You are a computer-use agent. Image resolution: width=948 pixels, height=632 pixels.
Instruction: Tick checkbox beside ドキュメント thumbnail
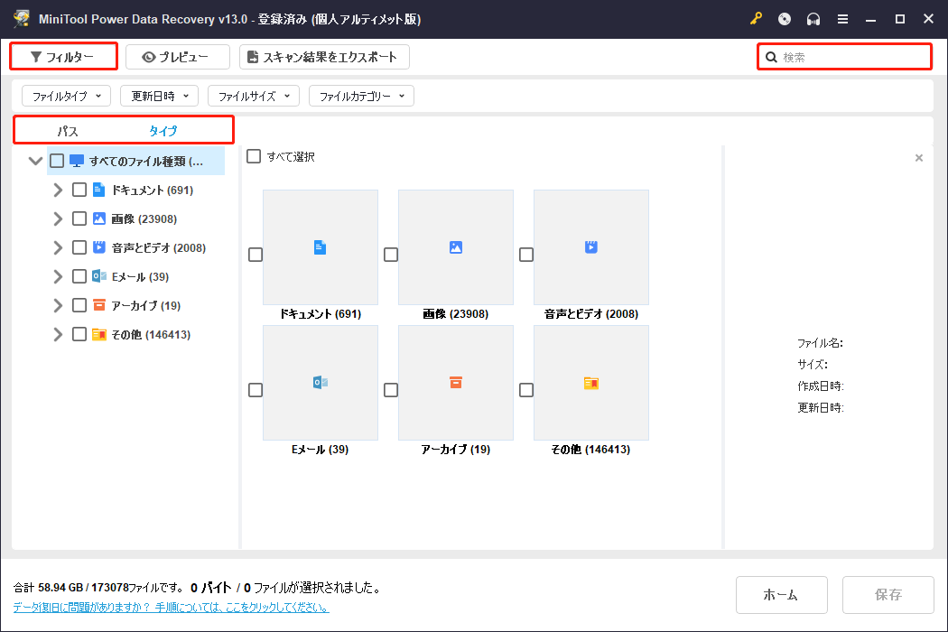[256, 255]
